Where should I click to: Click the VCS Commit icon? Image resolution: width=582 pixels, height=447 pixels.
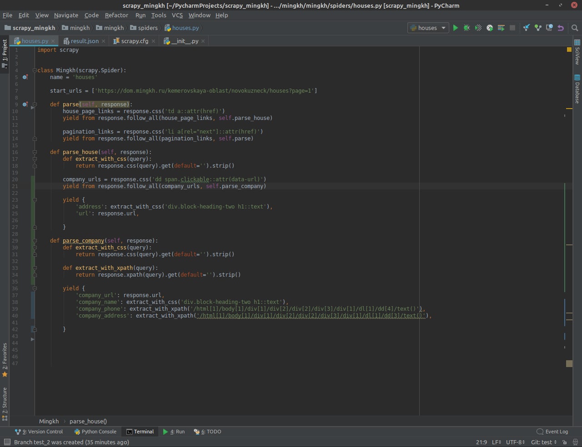pos(538,28)
